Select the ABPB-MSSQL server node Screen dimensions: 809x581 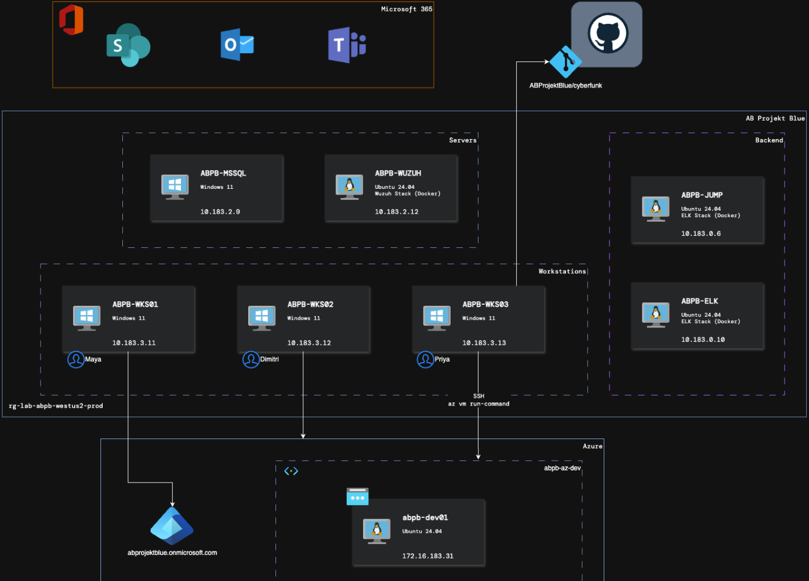click(216, 188)
